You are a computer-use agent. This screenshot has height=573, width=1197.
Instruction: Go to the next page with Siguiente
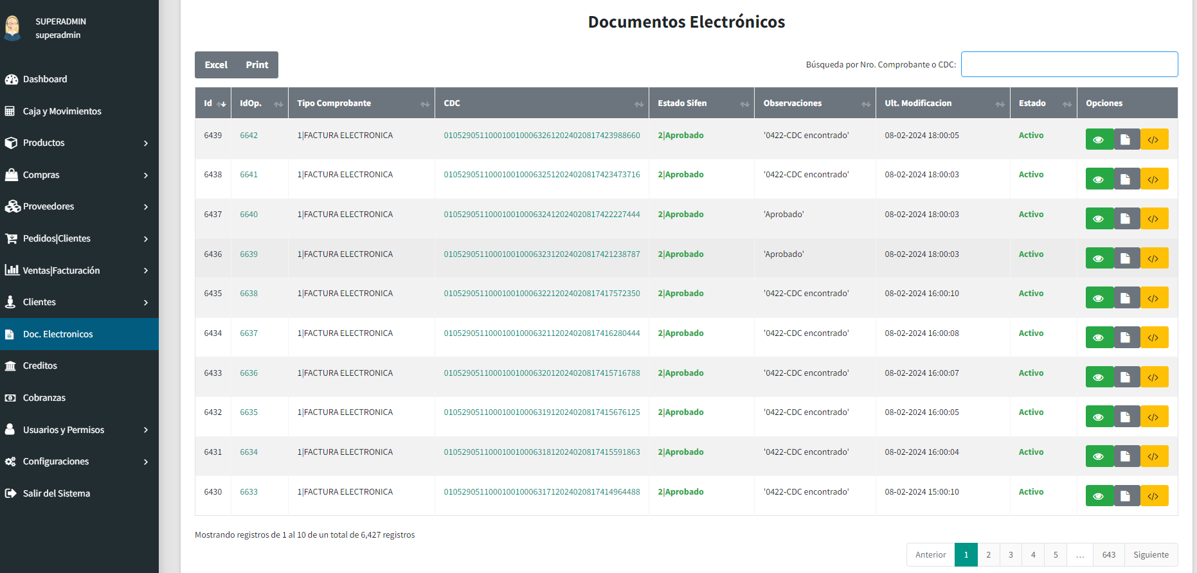pos(1150,555)
